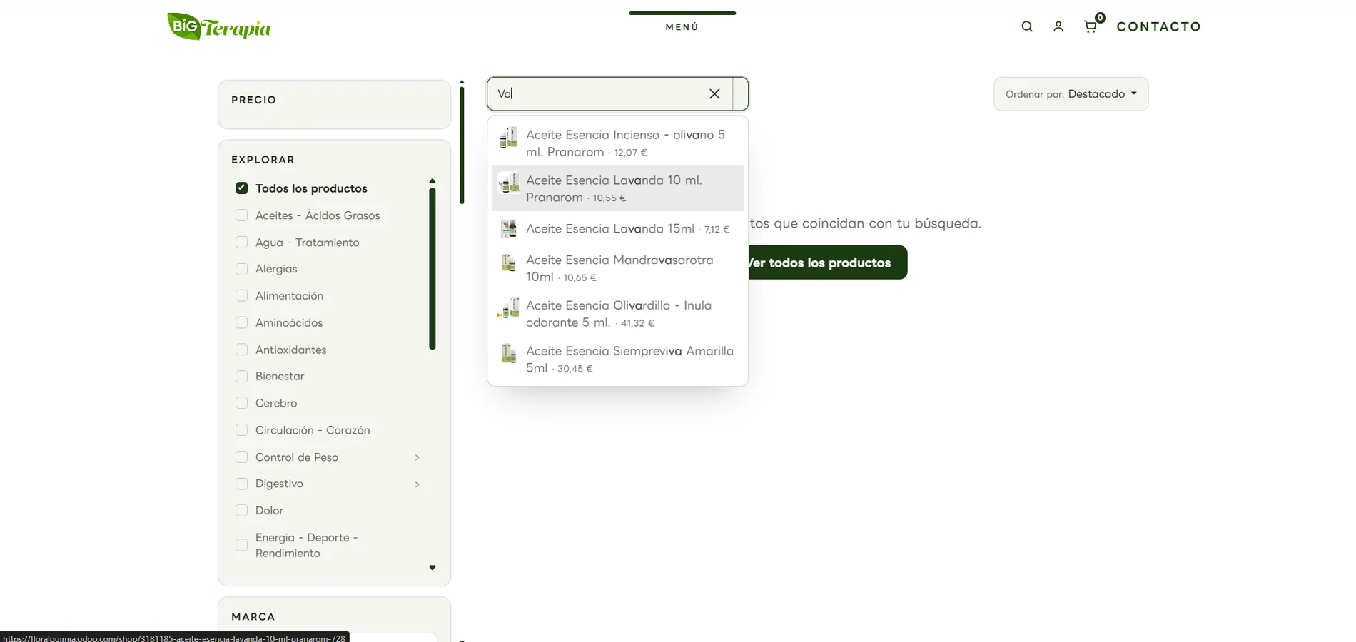This screenshot has width=1356, height=642.
Task: Click the PRECIO filter heading
Action: click(x=253, y=100)
